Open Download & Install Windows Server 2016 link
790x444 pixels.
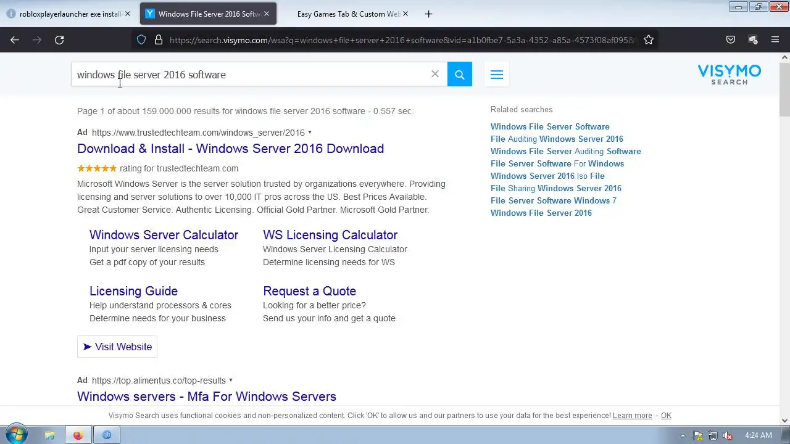click(230, 149)
